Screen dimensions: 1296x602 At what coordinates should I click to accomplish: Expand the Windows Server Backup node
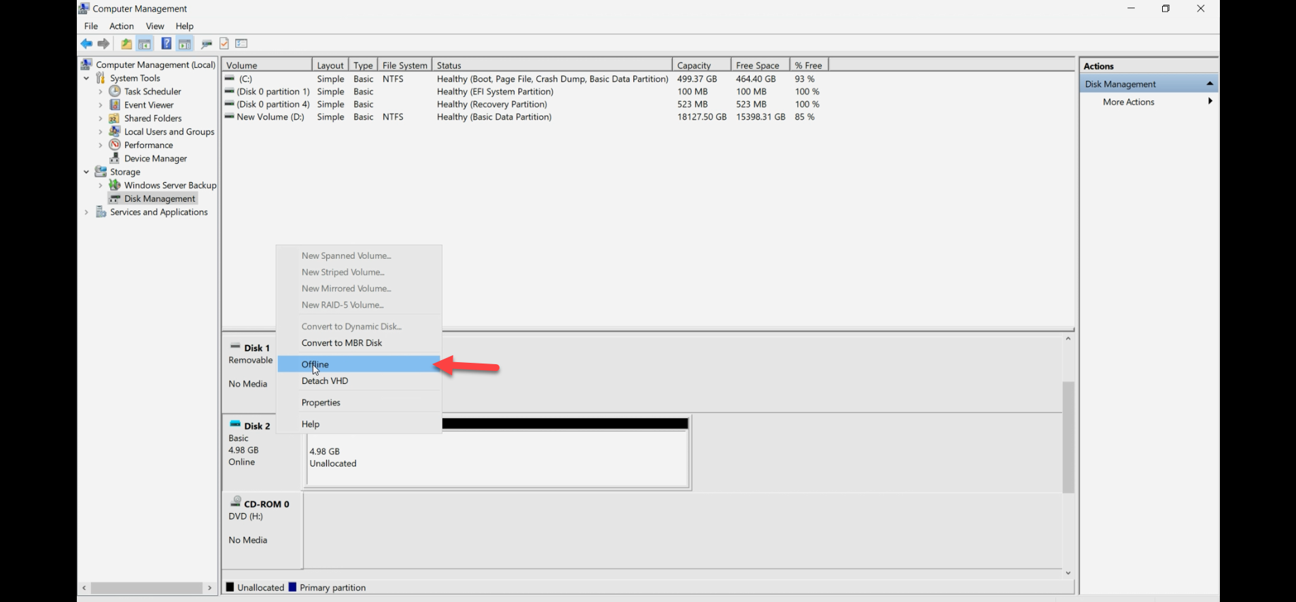(x=101, y=185)
